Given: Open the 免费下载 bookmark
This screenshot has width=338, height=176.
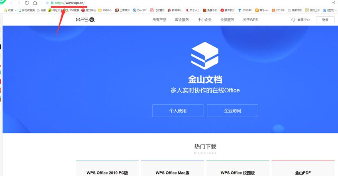Looking at the screenshot, I should [x=210, y=10].
